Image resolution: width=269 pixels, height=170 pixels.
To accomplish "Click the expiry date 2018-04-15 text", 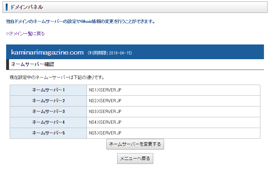I will tap(110, 53).
